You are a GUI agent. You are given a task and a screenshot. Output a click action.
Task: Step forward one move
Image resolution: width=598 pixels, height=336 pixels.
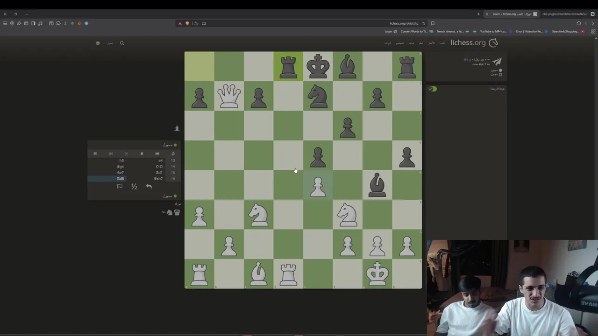(x=126, y=154)
